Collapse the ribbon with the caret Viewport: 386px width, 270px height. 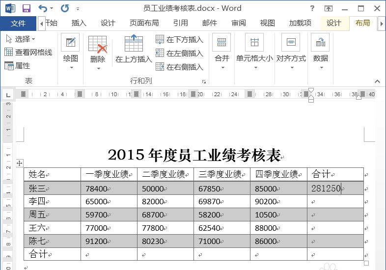click(377, 81)
